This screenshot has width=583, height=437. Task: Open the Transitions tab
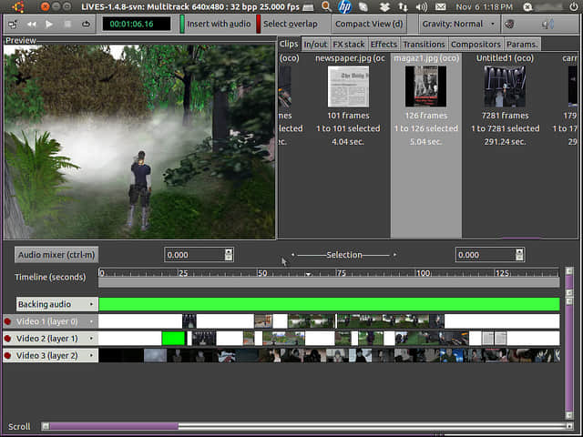(x=424, y=44)
